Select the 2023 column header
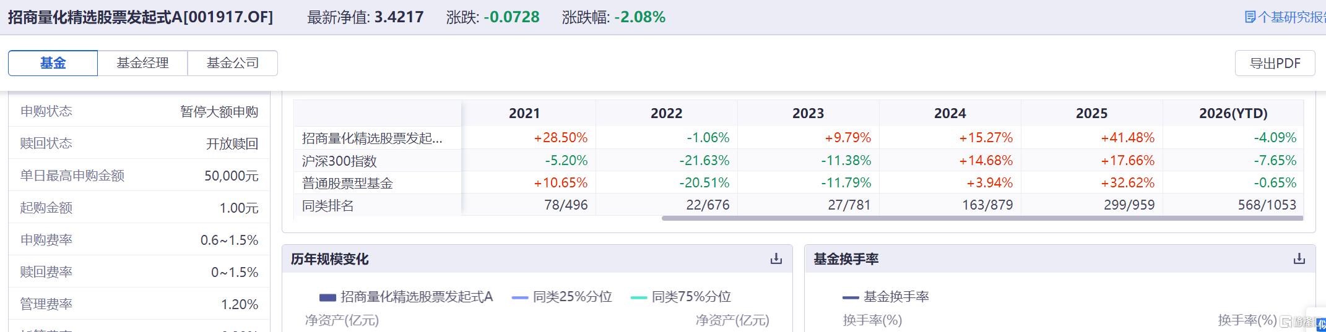 click(808, 113)
